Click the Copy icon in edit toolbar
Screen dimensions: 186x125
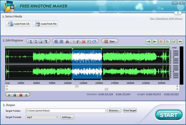[73, 41]
